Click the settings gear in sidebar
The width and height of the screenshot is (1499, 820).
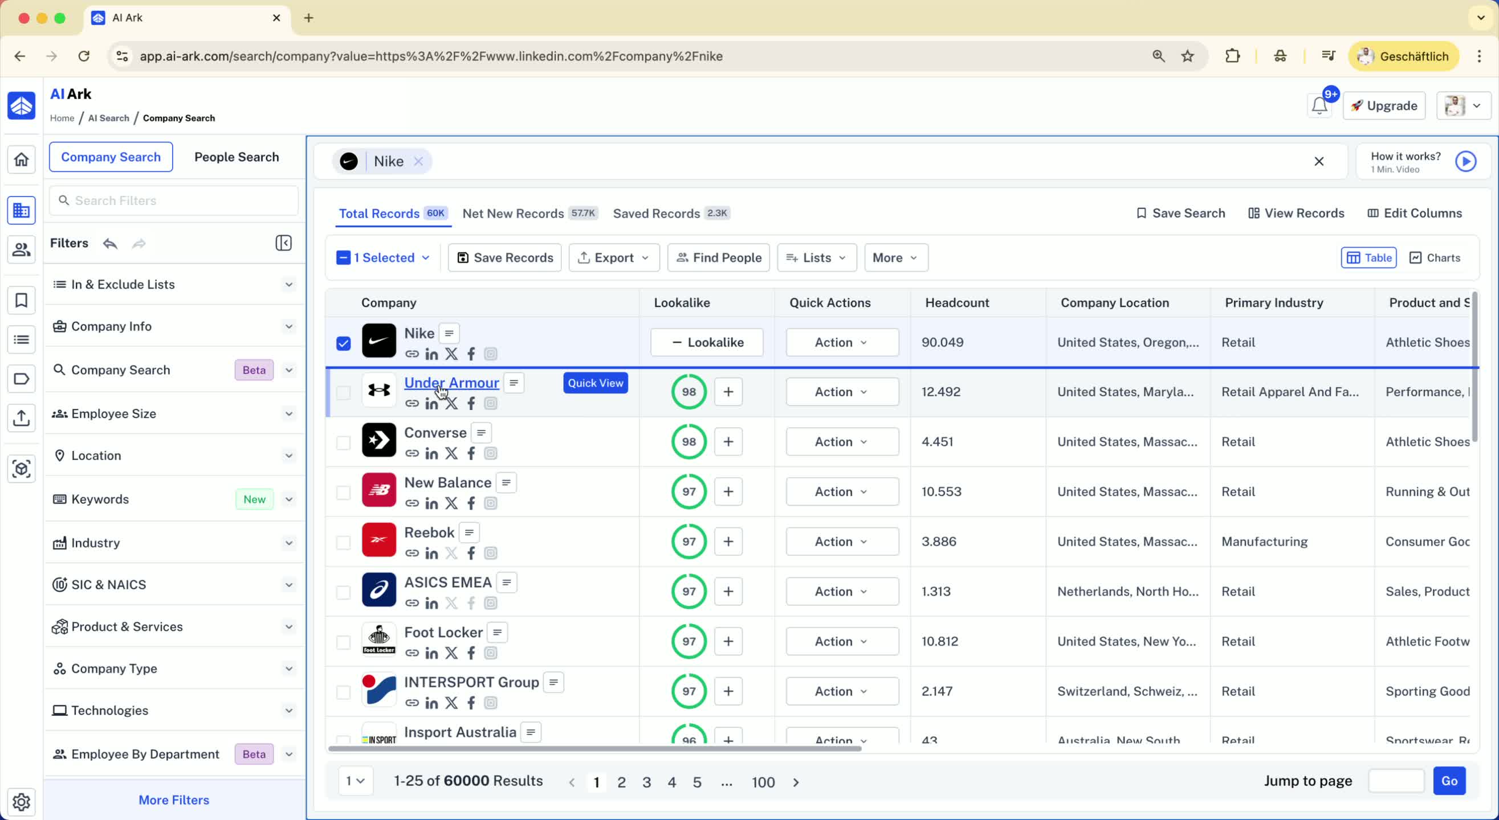pyautogui.click(x=22, y=801)
